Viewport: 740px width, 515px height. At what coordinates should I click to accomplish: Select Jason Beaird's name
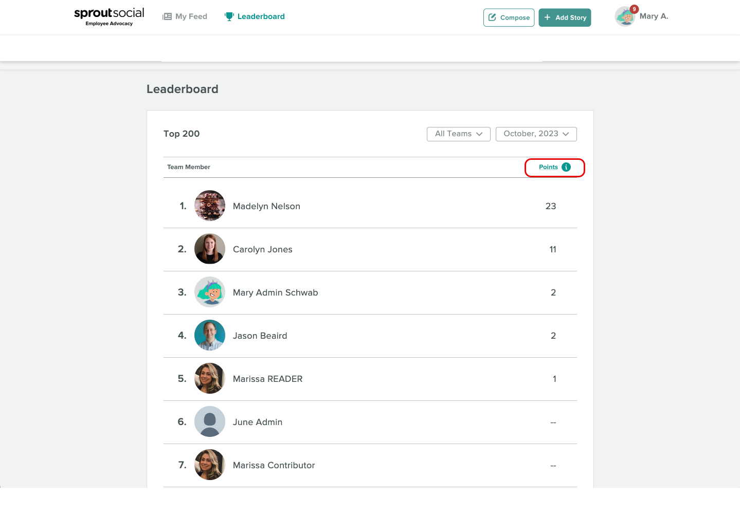260,336
